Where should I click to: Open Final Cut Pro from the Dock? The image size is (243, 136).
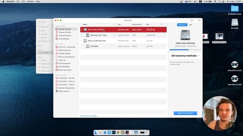click(123, 132)
